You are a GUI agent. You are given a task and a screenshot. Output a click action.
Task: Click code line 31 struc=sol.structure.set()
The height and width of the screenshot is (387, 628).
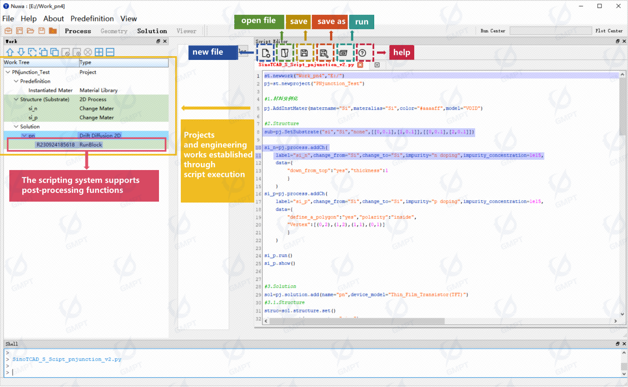tap(300, 310)
